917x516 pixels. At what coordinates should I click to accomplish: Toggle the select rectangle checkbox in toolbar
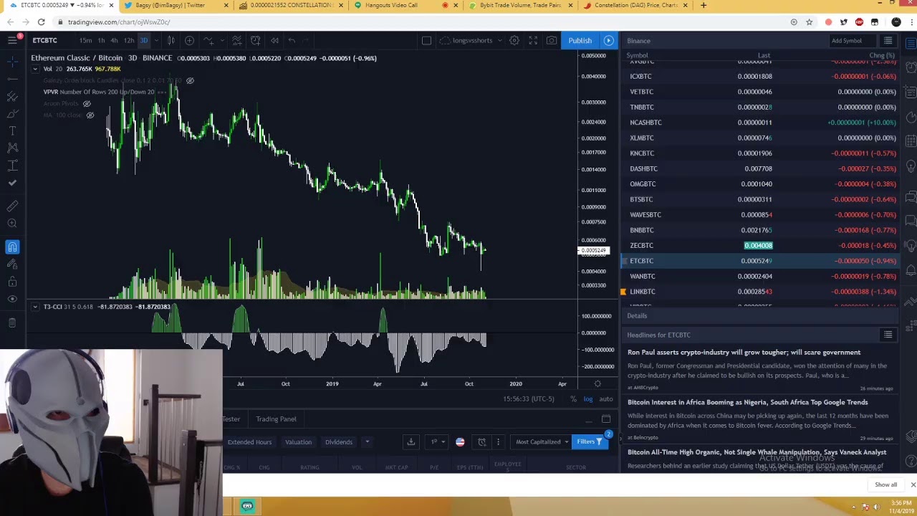pyautogui.click(x=426, y=40)
